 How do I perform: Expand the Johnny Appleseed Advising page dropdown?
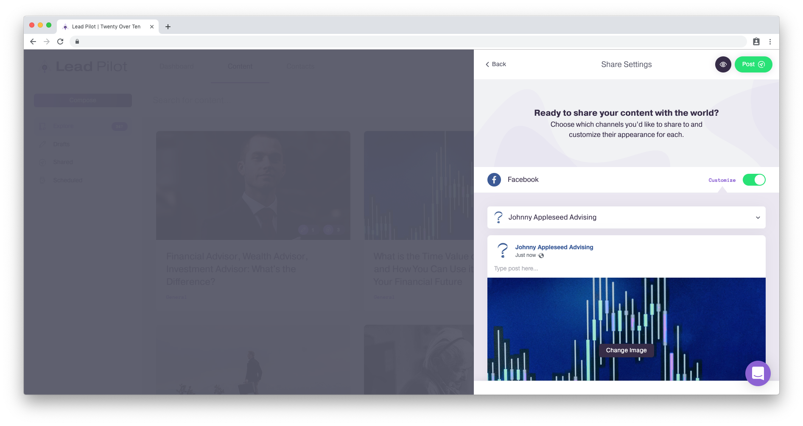coord(626,217)
